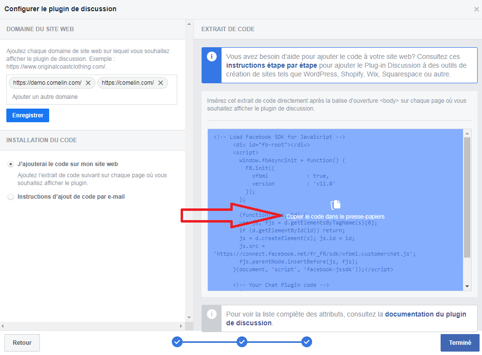Click the "fjs.parentNode.insertBefore(js, fjs);" code line
Viewport: 482px width, 355px height.
point(298,262)
